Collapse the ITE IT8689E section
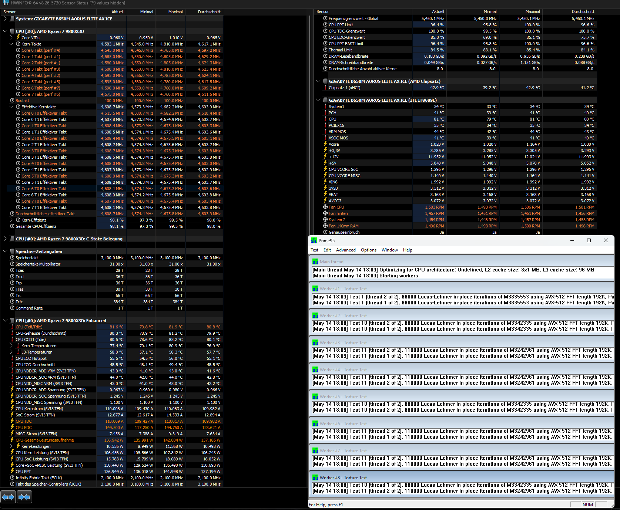 (318, 100)
